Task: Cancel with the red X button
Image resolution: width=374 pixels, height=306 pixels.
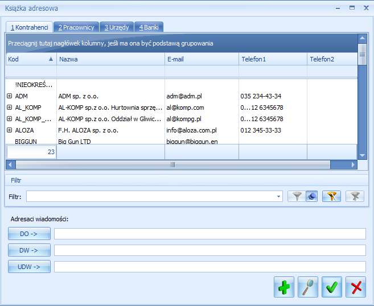Action: (355, 287)
